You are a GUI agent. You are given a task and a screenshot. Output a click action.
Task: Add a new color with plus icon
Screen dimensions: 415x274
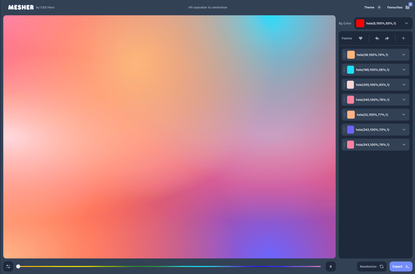(403, 39)
